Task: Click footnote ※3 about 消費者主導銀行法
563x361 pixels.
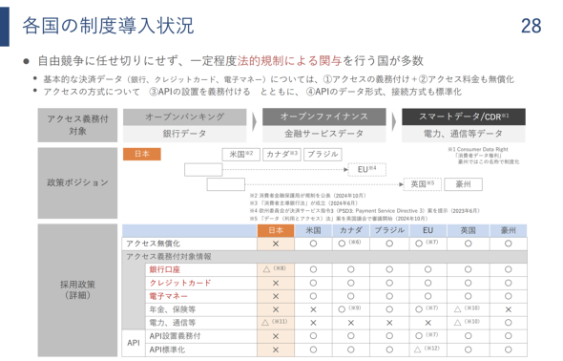Action: 303,203
